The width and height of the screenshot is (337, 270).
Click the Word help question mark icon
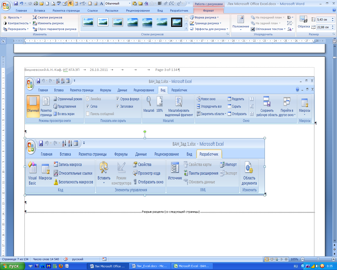(334, 11)
